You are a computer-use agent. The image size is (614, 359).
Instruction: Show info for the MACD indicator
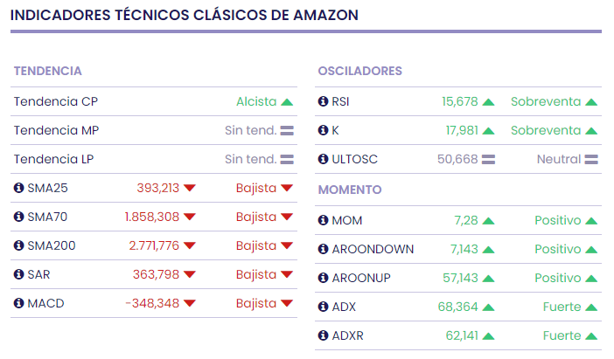18,303
